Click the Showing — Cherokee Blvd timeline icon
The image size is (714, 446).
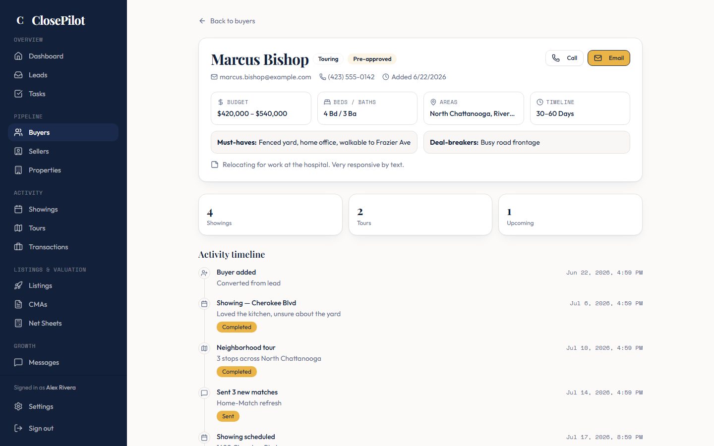[204, 304]
